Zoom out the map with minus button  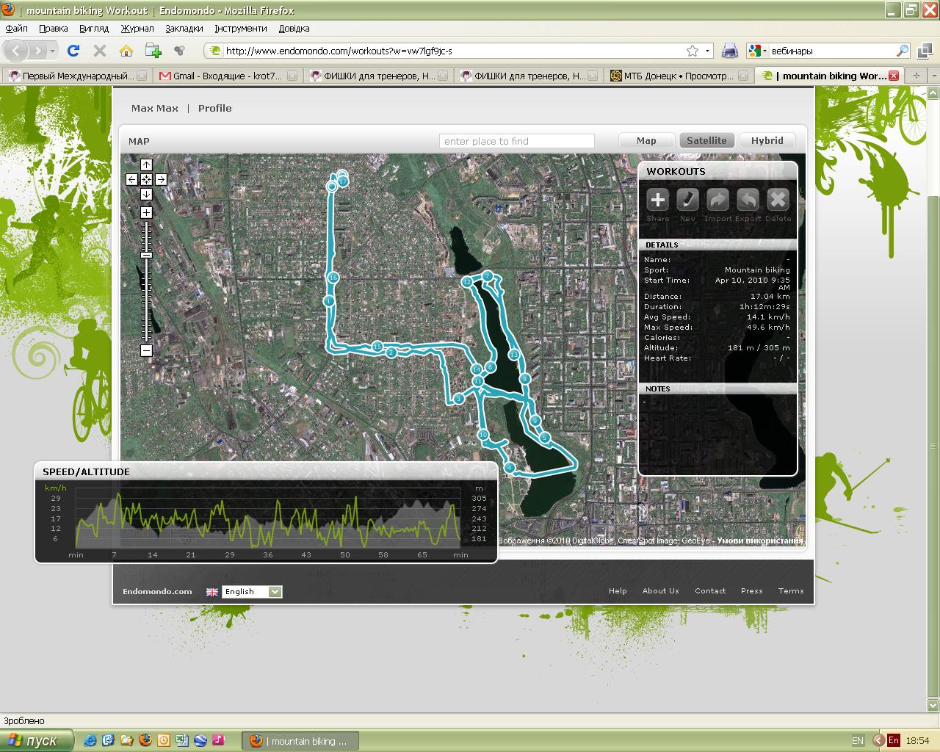(x=146, y=350)
